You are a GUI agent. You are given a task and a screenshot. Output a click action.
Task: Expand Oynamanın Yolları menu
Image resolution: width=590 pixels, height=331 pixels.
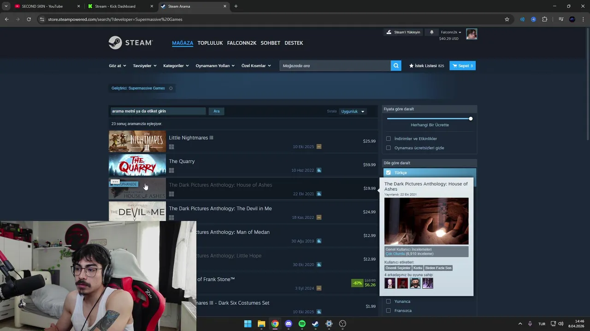click(215, 66)
